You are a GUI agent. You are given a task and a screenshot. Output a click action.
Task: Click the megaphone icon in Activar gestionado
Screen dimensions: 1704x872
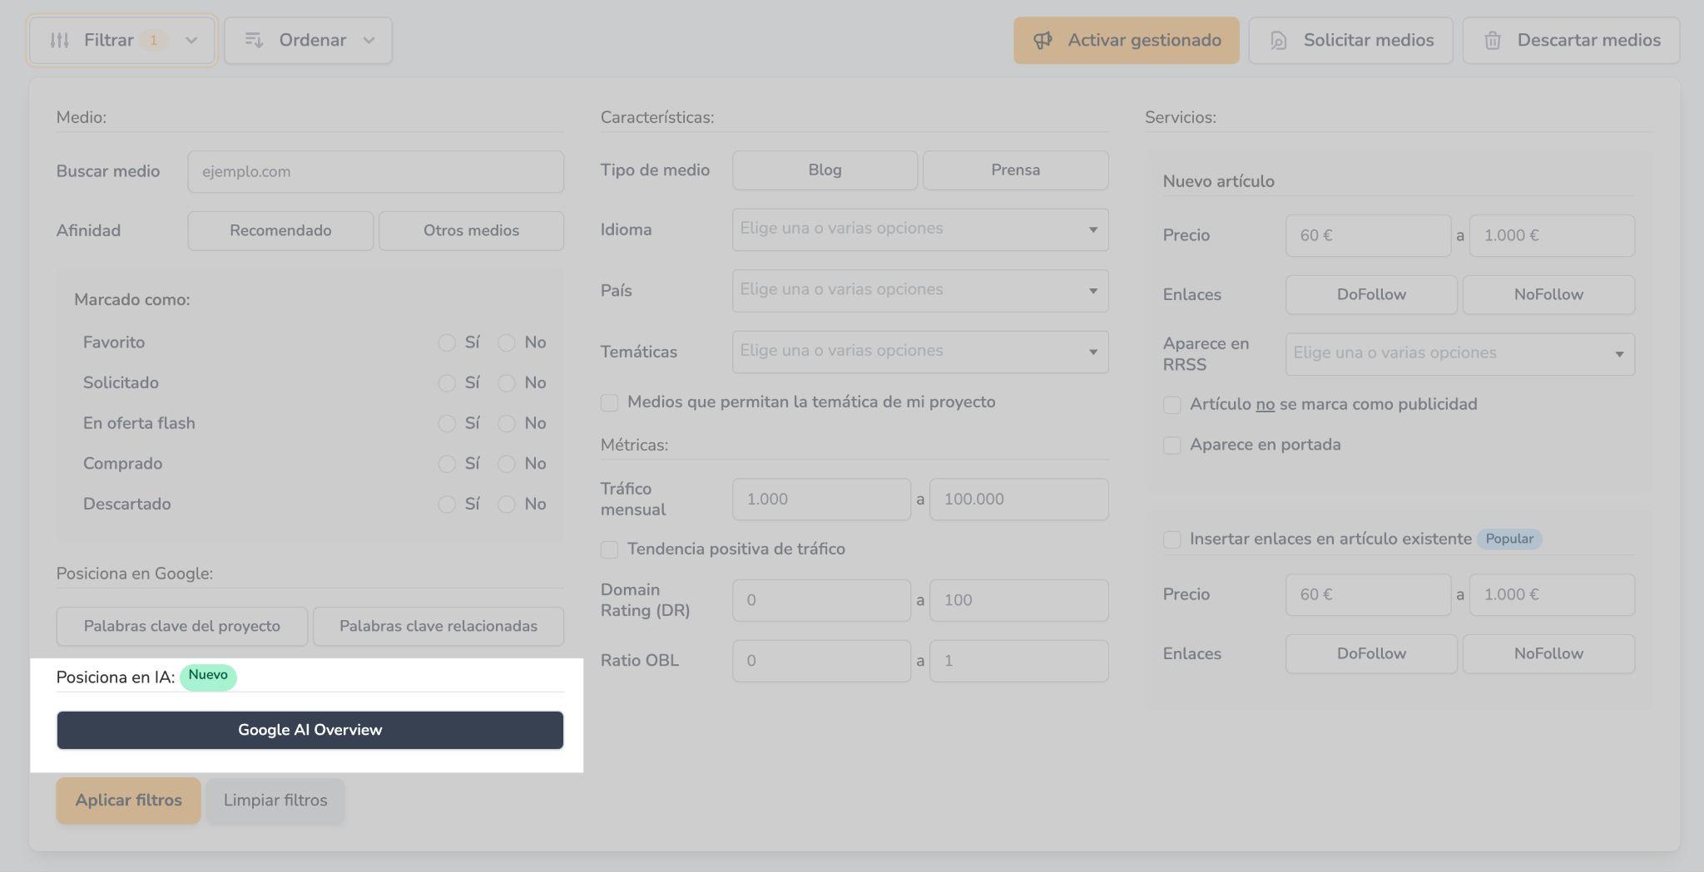pyautogui.click(x=1043, y=40)
